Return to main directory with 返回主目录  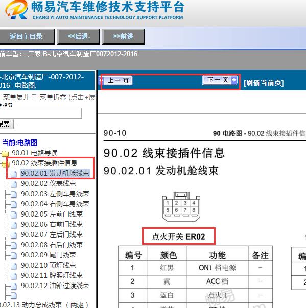tap(27, 36)
